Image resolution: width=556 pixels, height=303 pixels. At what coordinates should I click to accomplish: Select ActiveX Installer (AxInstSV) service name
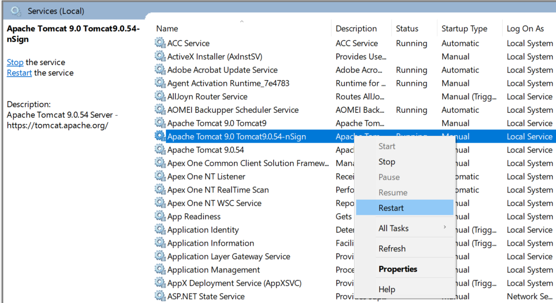point(214,57)
